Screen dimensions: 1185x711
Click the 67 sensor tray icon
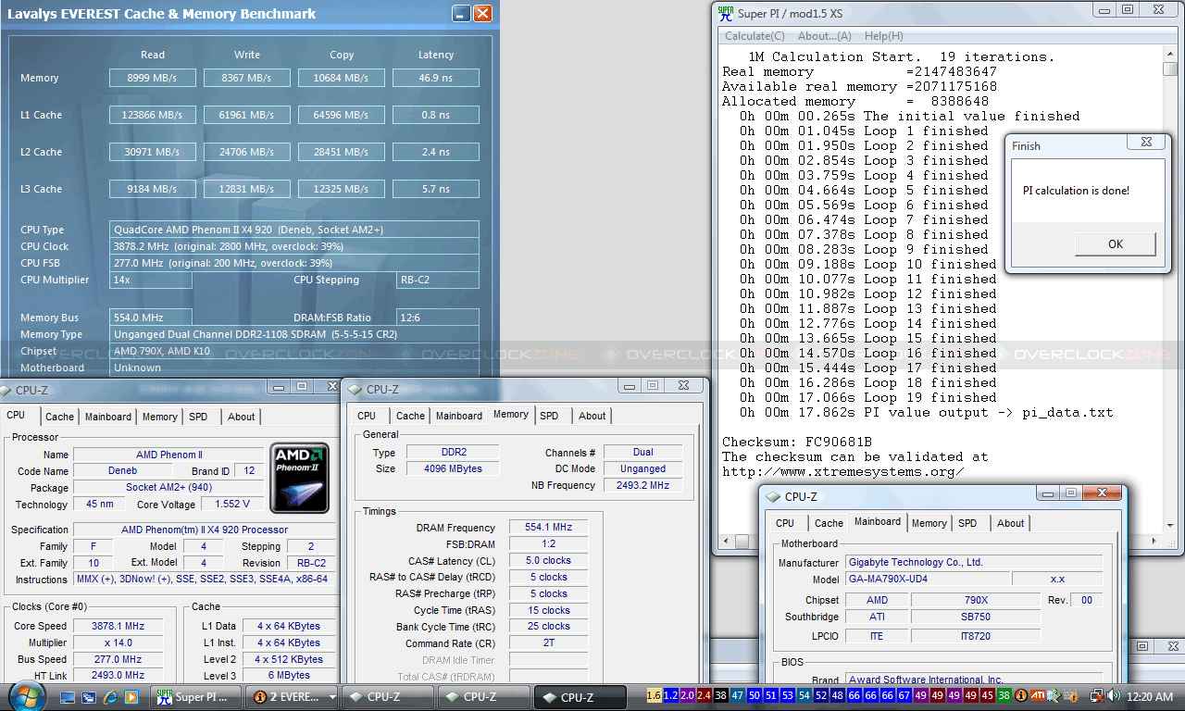click(x=904, y=695)
